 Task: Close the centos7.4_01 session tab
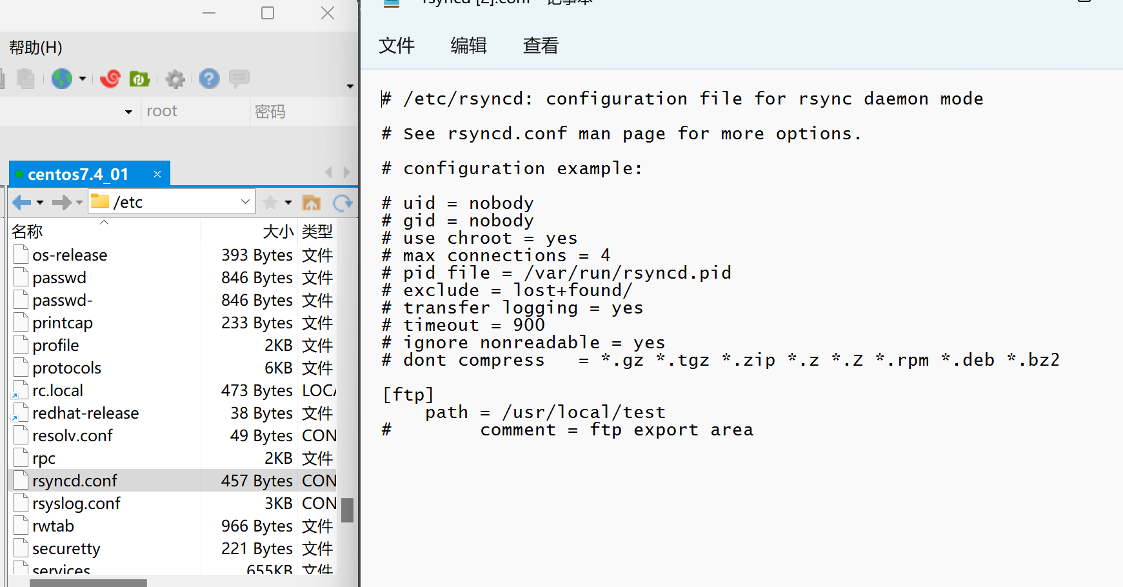pyautogui.click(x=157, y=174)
